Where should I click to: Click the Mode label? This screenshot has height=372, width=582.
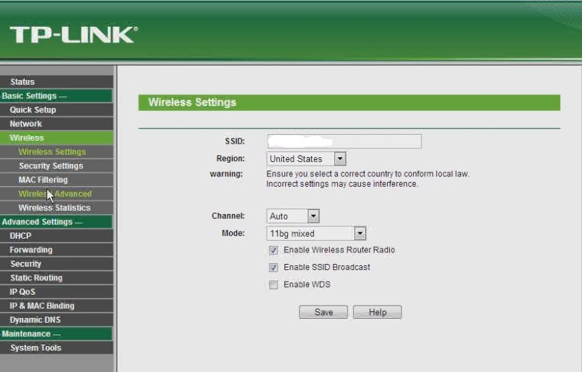(233, 233)
